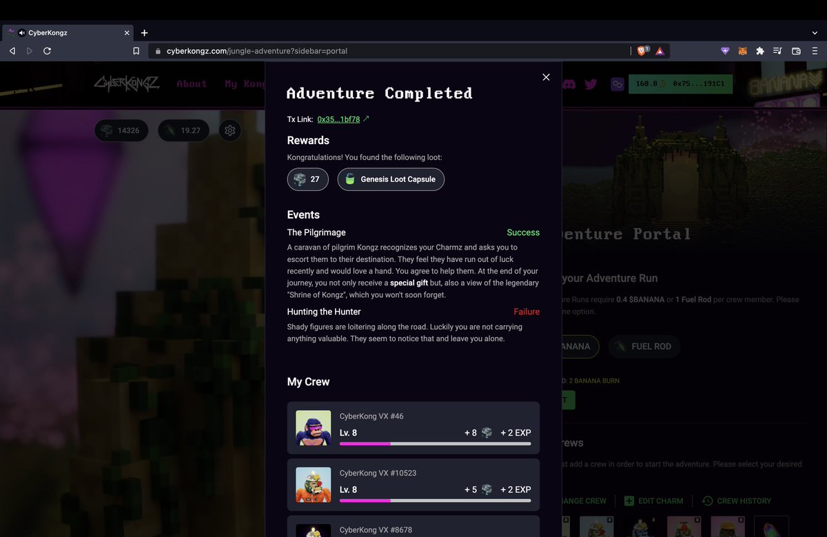This screenshot has width=827, height=537.
Task: Select the CyberKongz browser tab
Action: click(68, 32)
